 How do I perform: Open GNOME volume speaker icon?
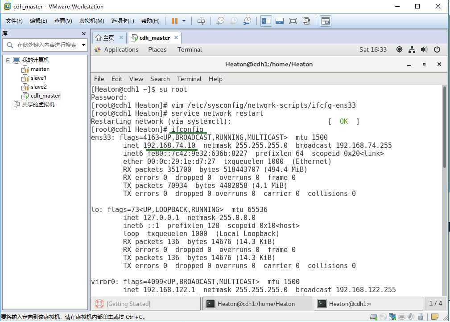point(424,49)
